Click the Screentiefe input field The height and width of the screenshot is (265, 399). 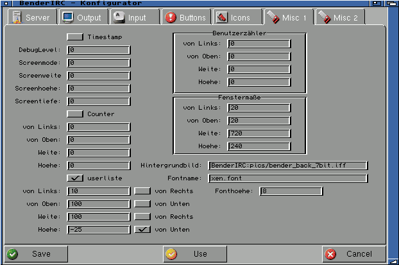click(99, 101)
